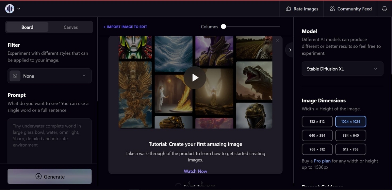Go to the next tutorial slide arrow
Viewport: 392px width, 190px height.
(x=202, y=183)
